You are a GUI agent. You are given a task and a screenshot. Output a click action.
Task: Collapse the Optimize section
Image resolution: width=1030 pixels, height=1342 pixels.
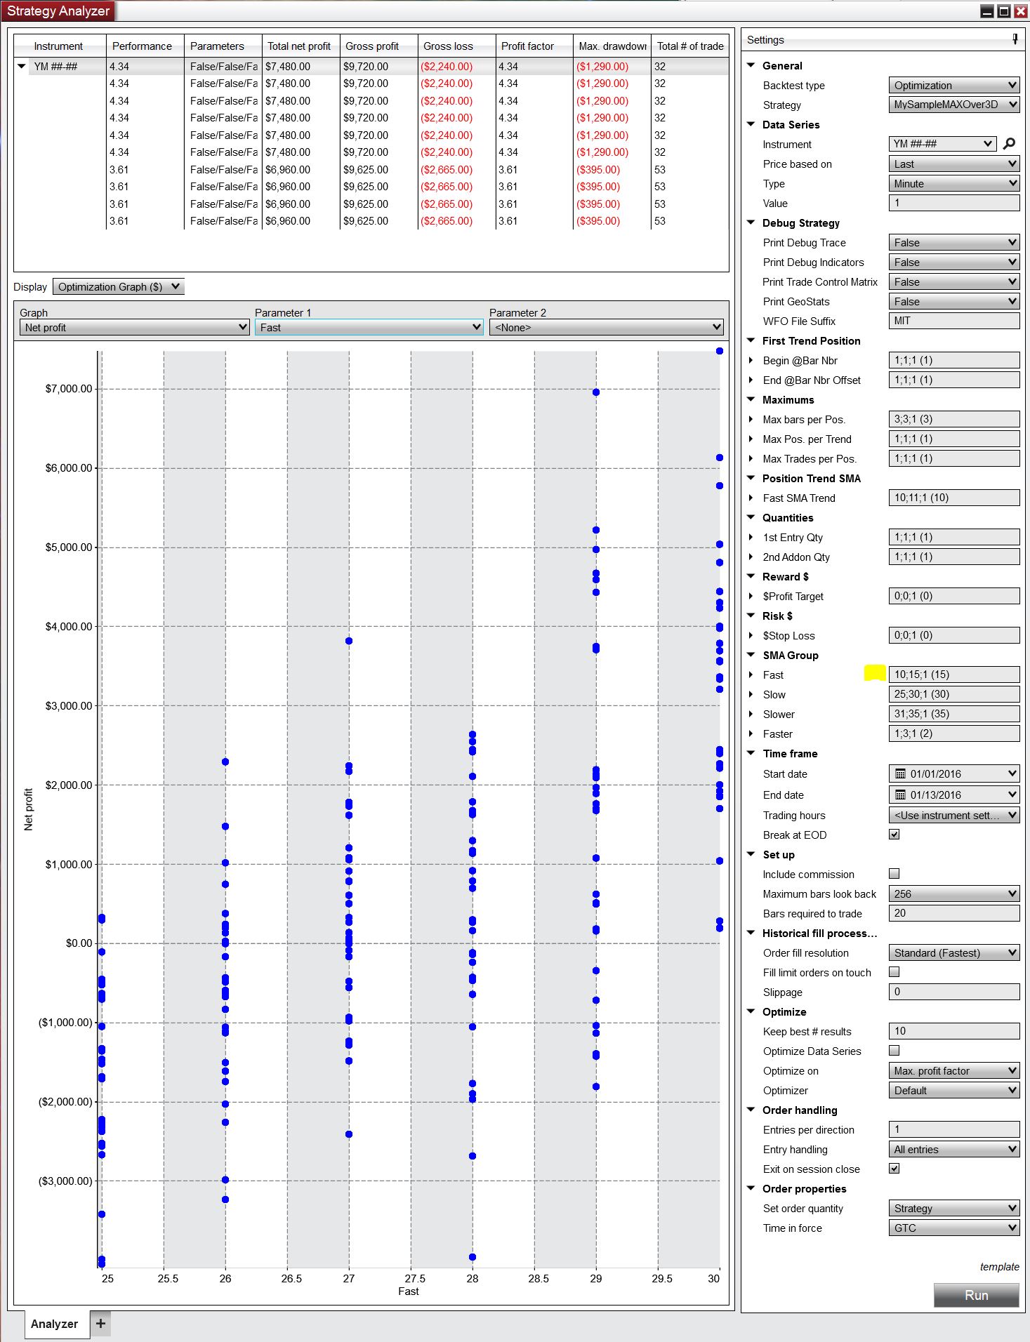[x=751, y=1011]
